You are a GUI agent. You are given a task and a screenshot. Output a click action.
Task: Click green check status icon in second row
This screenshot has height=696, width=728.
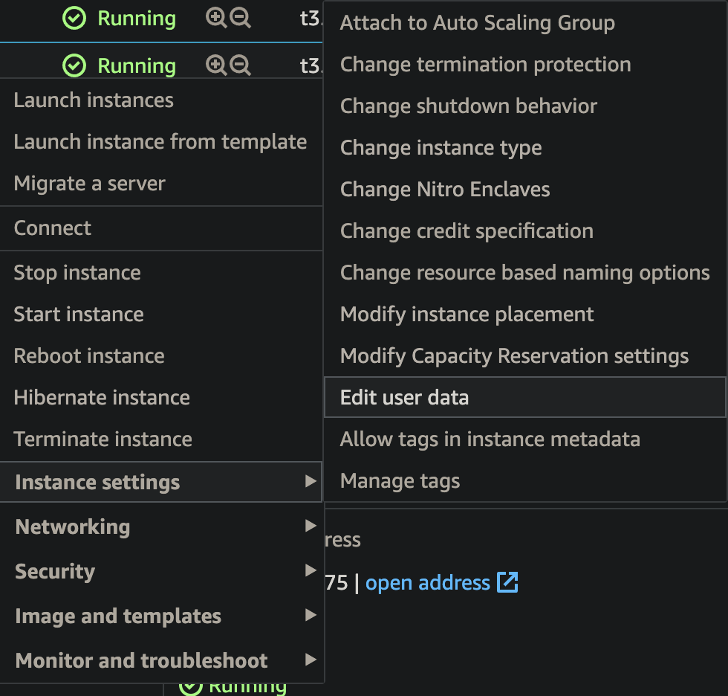point(74,65)
